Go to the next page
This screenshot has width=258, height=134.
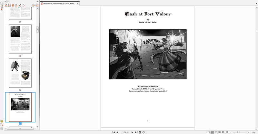[132, 132]
